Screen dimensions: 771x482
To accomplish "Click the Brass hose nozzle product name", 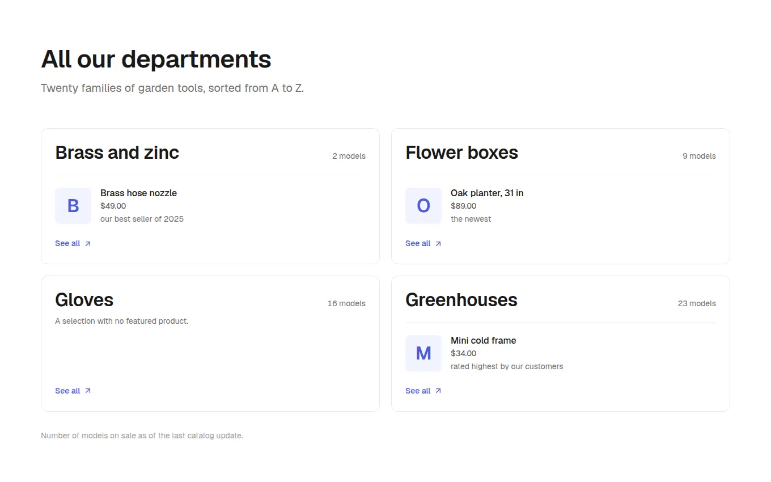I will pyautogui.click(x=138, y=193).
